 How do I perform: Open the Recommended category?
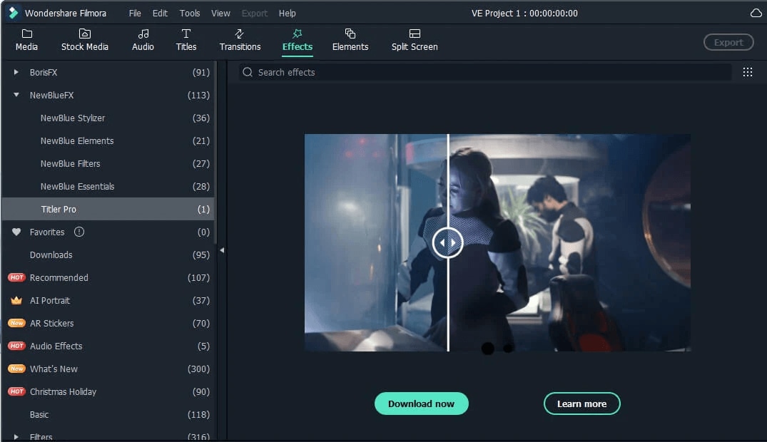(108, 278)
